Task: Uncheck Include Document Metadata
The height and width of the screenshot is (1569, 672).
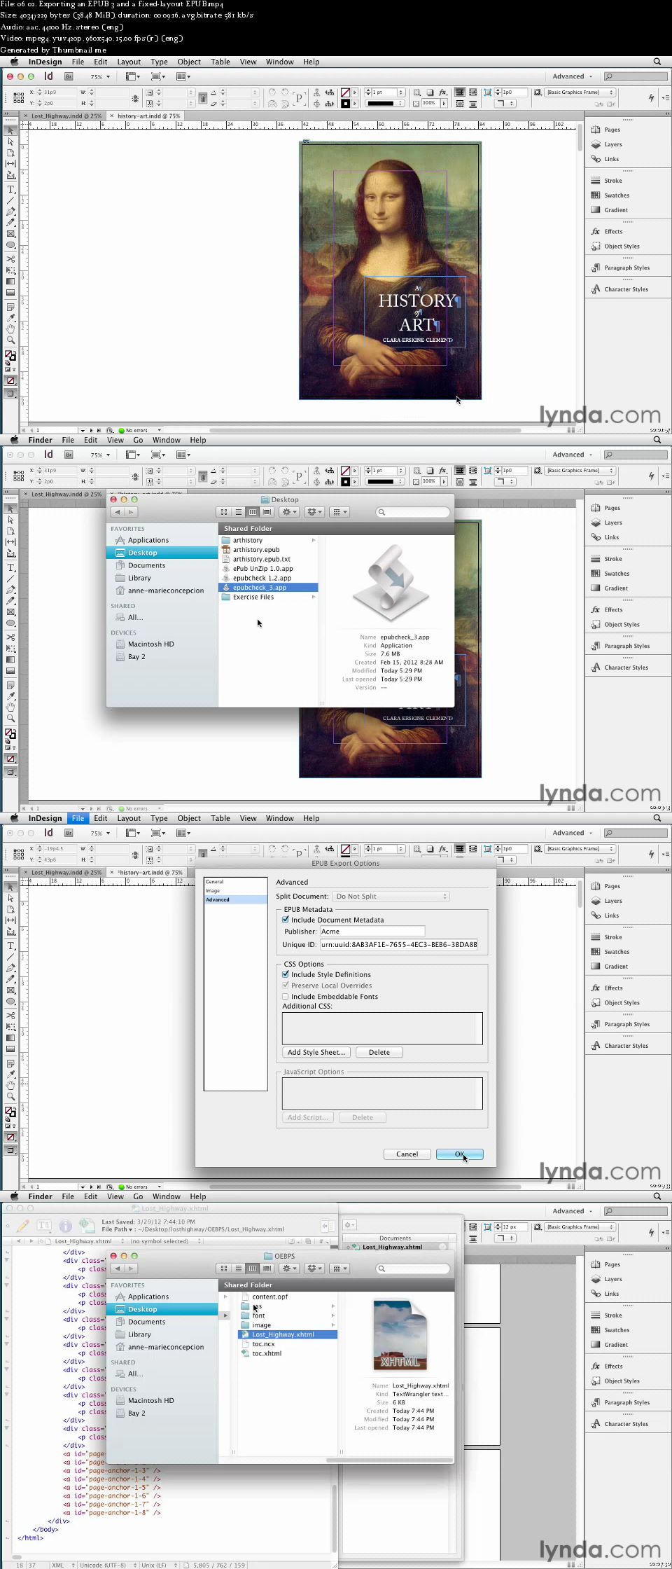Action: 286,920
